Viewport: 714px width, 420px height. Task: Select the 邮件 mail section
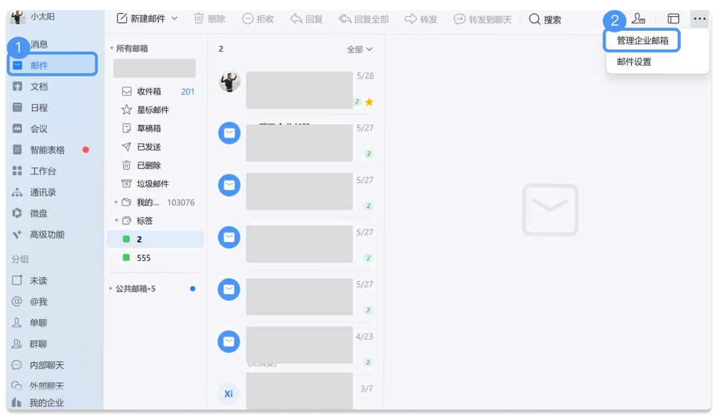[x=53, y=65]
